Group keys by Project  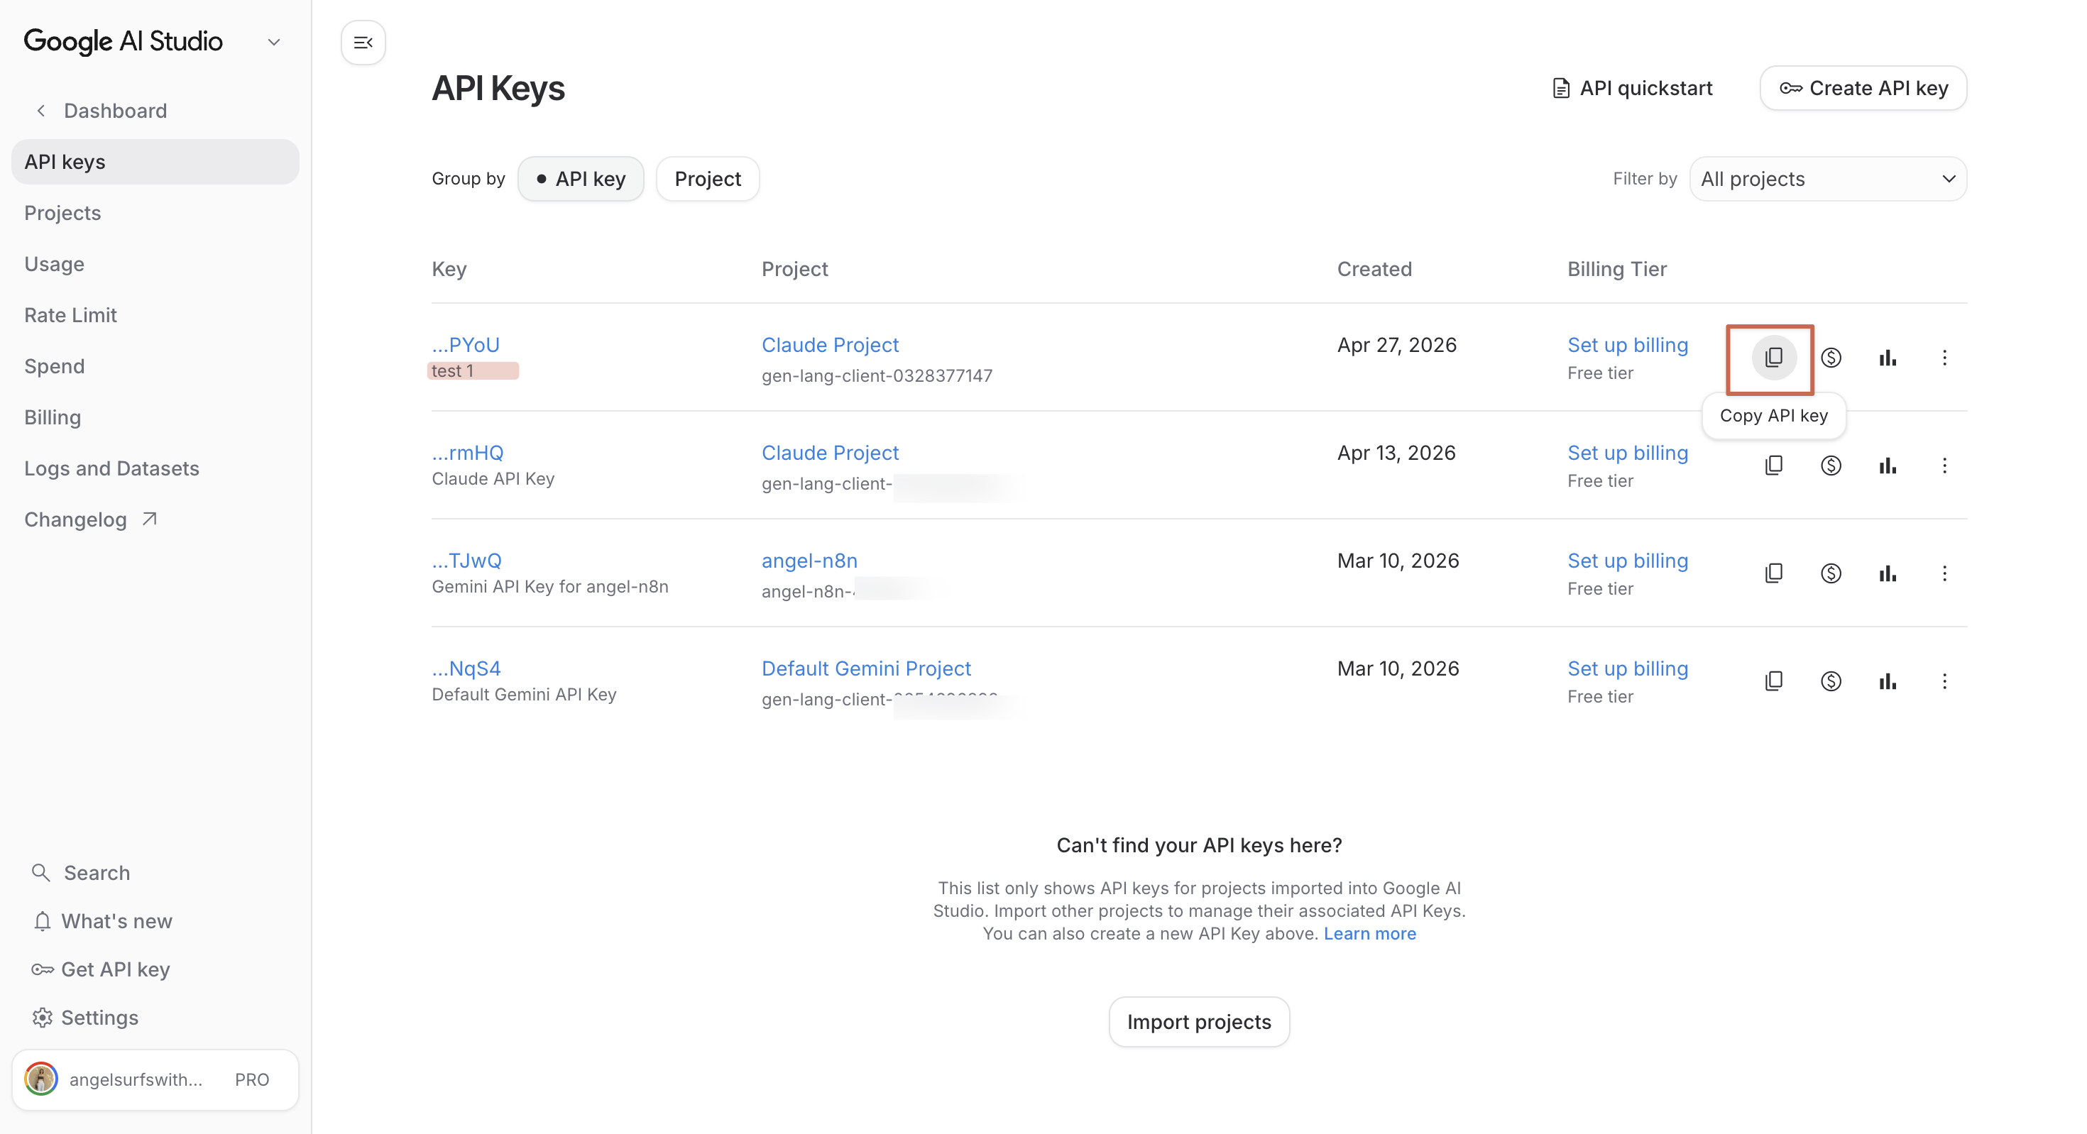[x=706, y=179]
